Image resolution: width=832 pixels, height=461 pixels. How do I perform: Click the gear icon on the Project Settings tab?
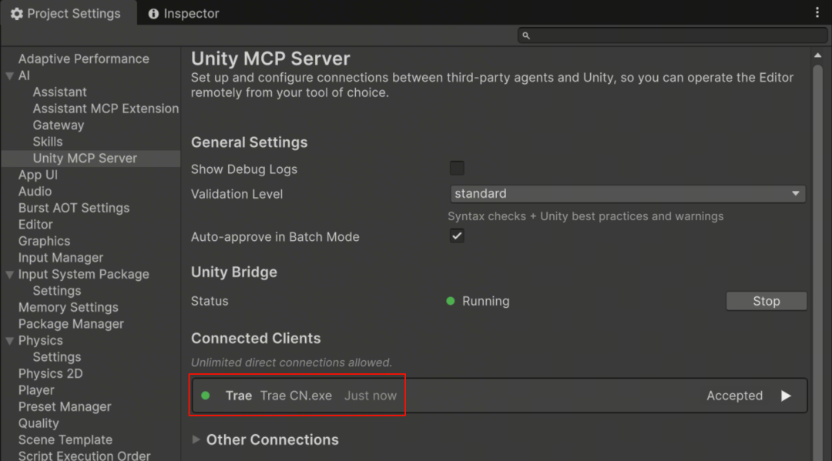(16, 14)
